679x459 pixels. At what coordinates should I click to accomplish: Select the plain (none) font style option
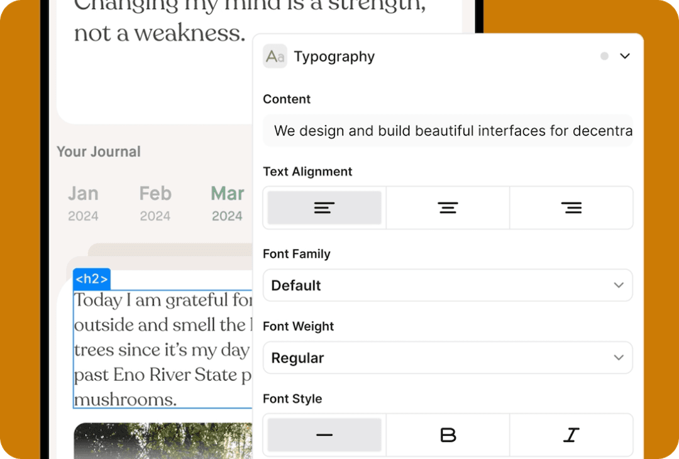[x=323, y=434]
